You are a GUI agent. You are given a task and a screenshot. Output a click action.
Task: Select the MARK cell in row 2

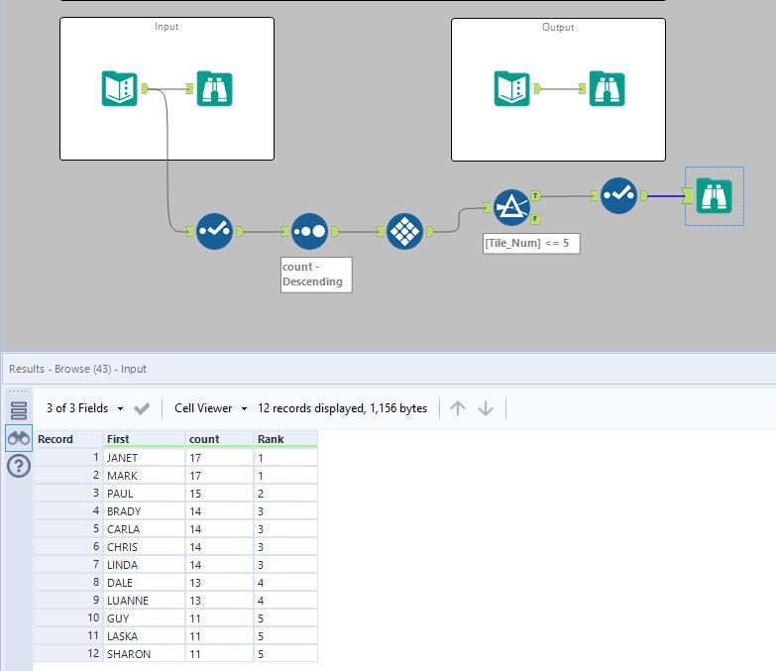tap(144, 476)
